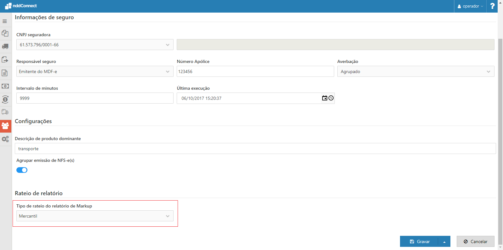This screenshot has height=250, width=503.
Task: Open the operador user menu
Action: [x=470, y=6]
